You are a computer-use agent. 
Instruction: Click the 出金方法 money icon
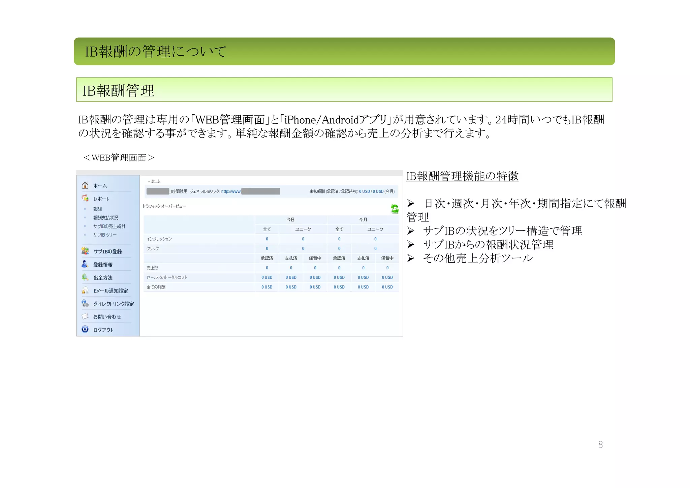(85, 277)
